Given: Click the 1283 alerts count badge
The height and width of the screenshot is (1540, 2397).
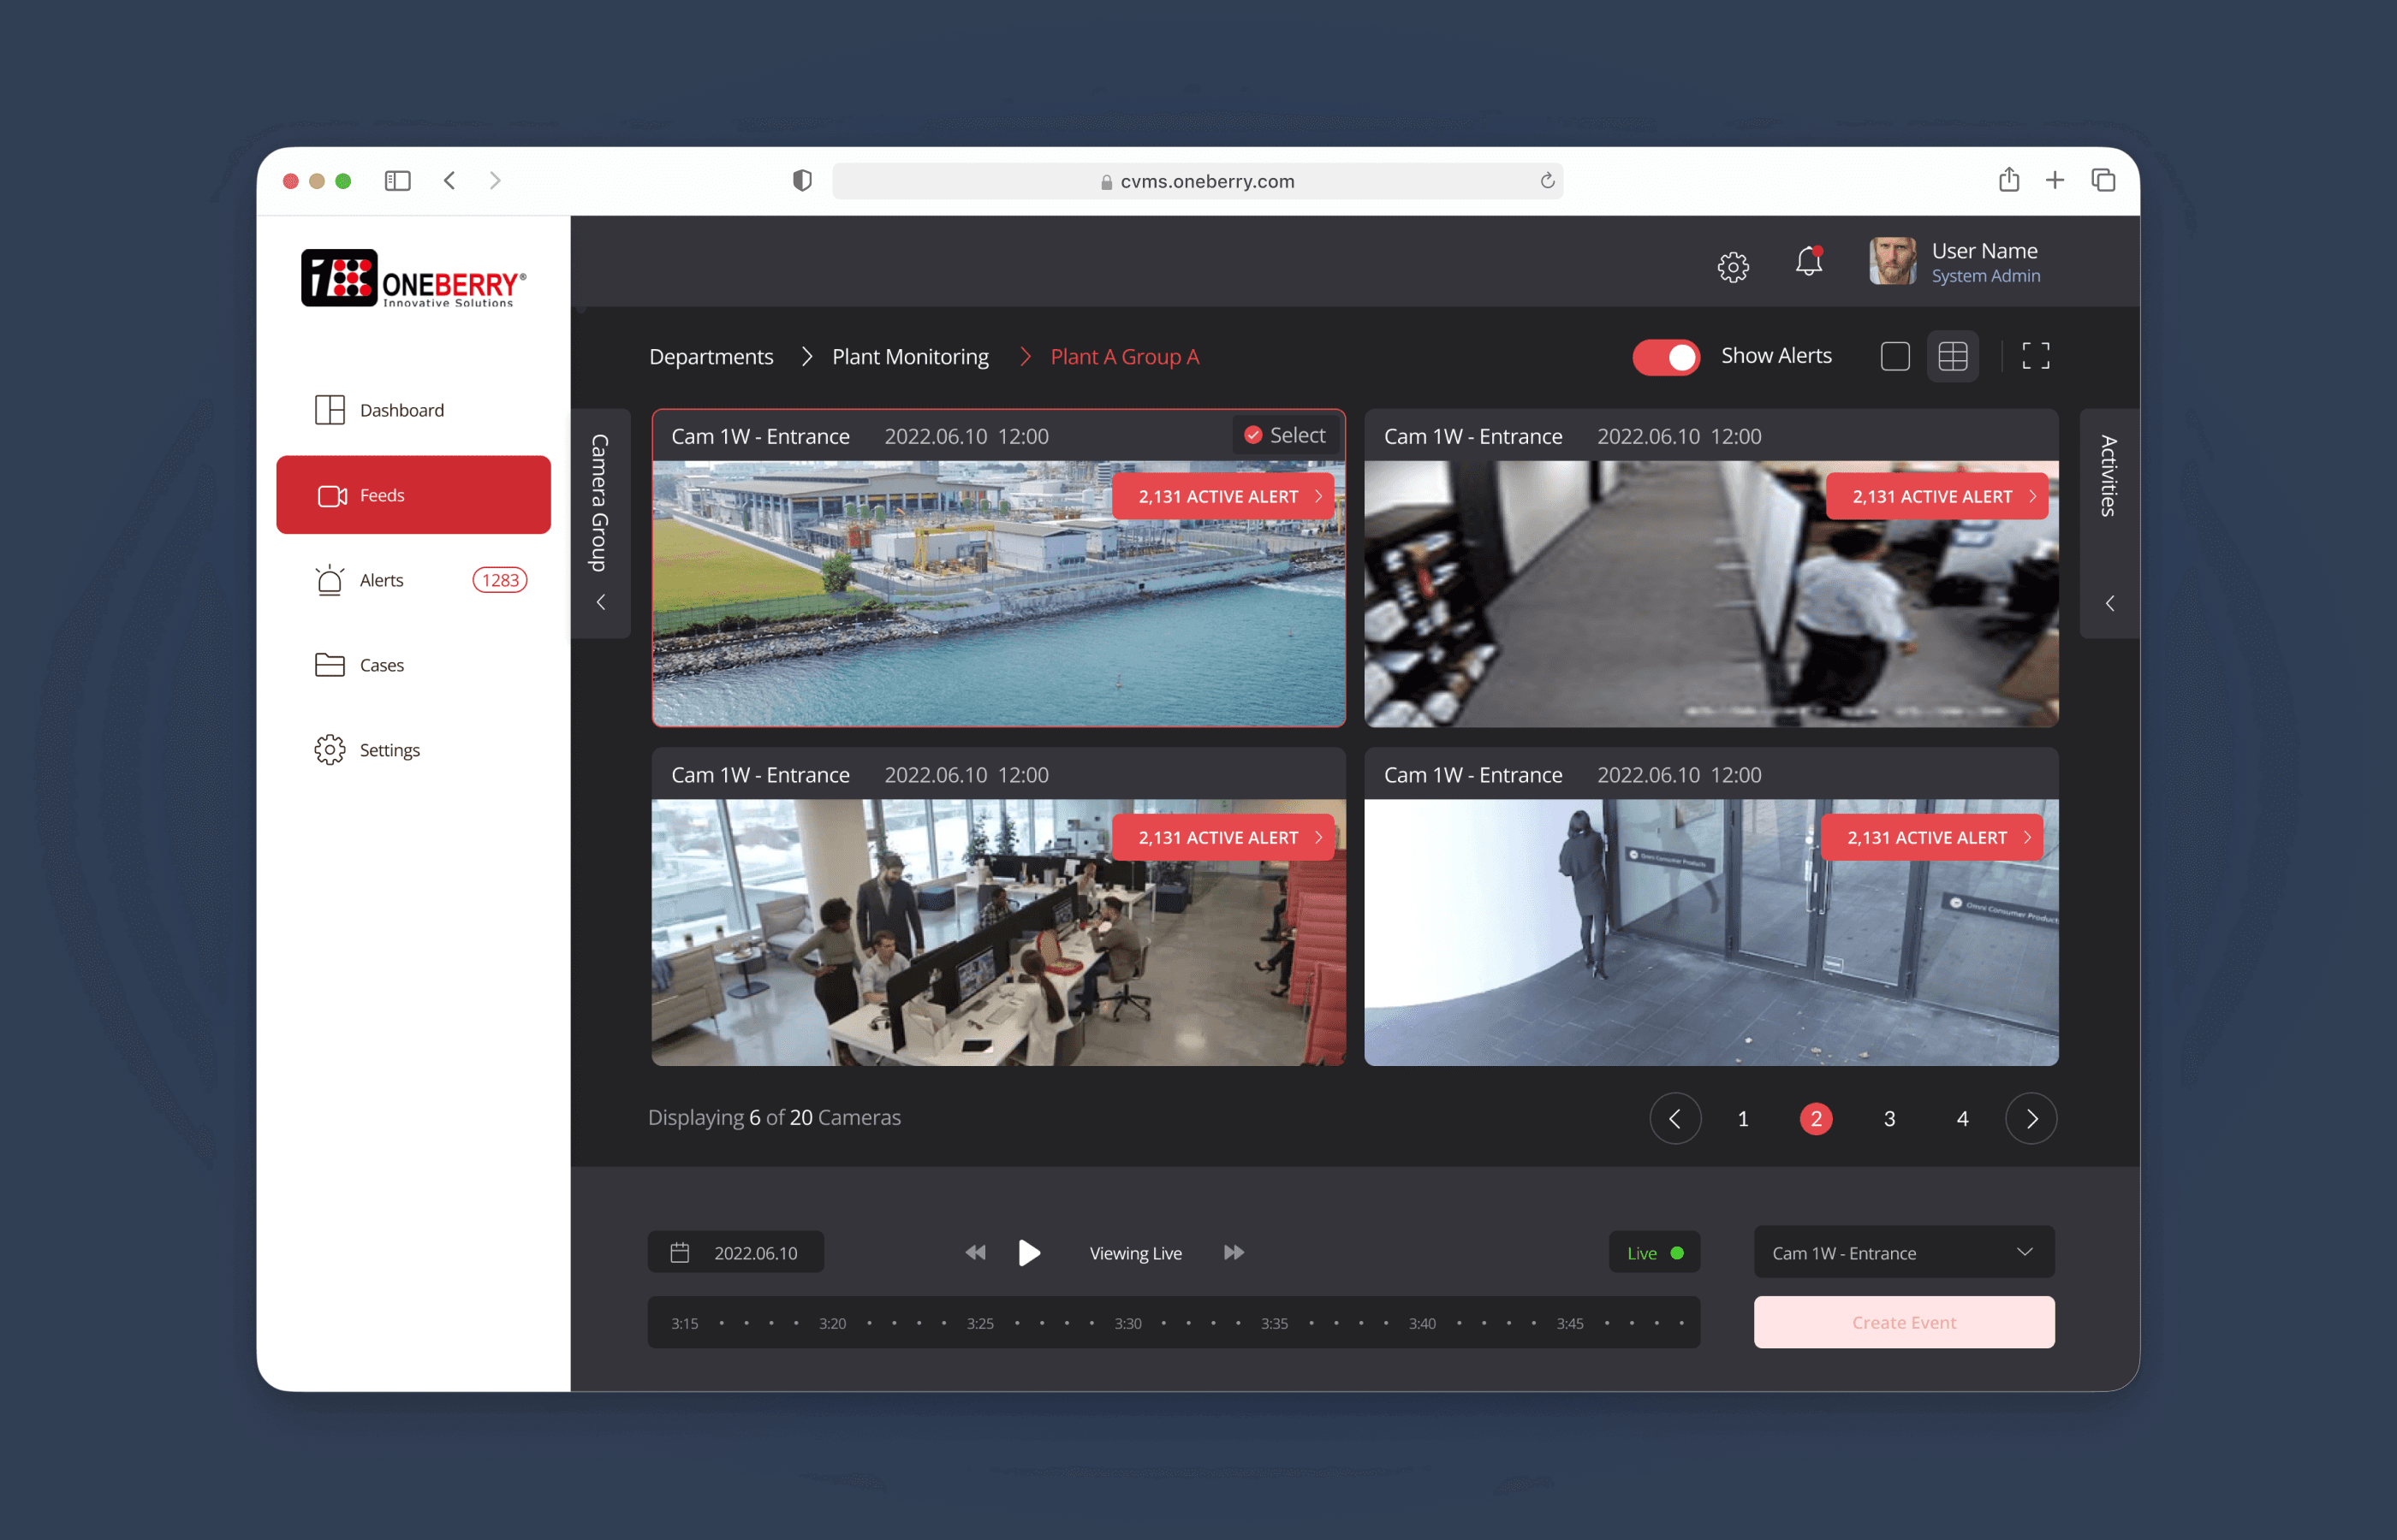Looking at the screenshot, I should [x=499, y=580].
